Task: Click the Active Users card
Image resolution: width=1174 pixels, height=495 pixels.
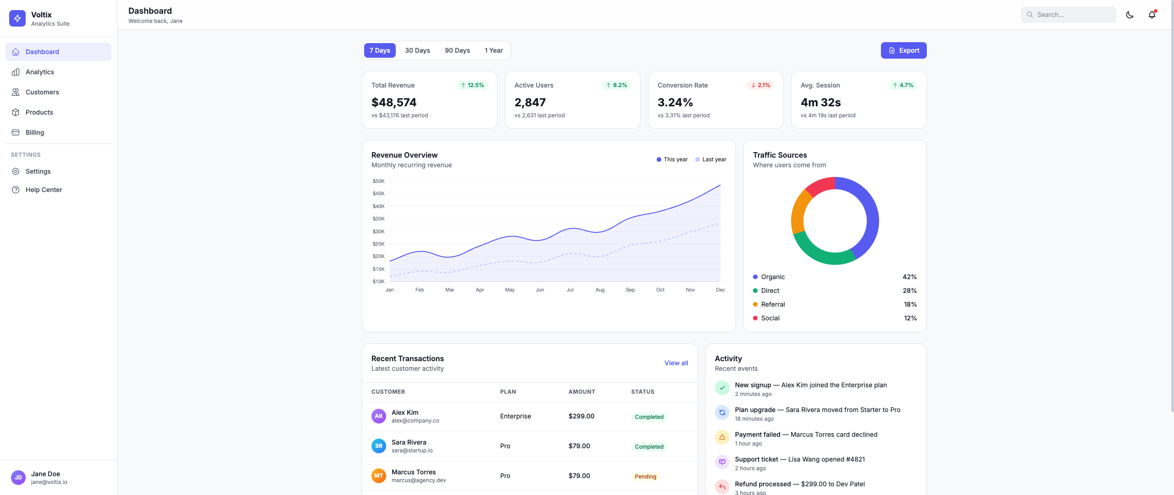Action: [x=573, y=100]
